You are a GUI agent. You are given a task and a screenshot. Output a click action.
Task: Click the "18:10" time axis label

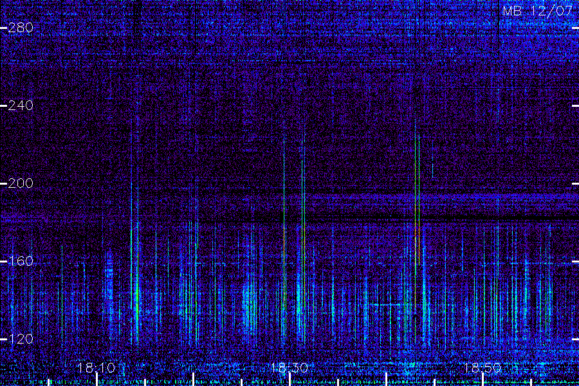[x=96, y=367]
